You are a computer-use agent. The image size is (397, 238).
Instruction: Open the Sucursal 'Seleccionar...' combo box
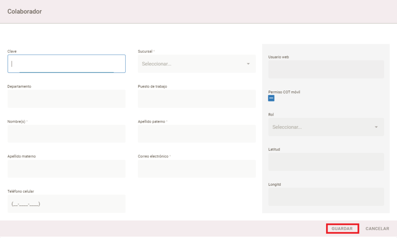tap(193, 64)
